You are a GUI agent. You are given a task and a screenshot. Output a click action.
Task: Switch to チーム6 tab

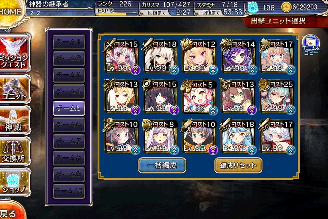coord(69,125)
